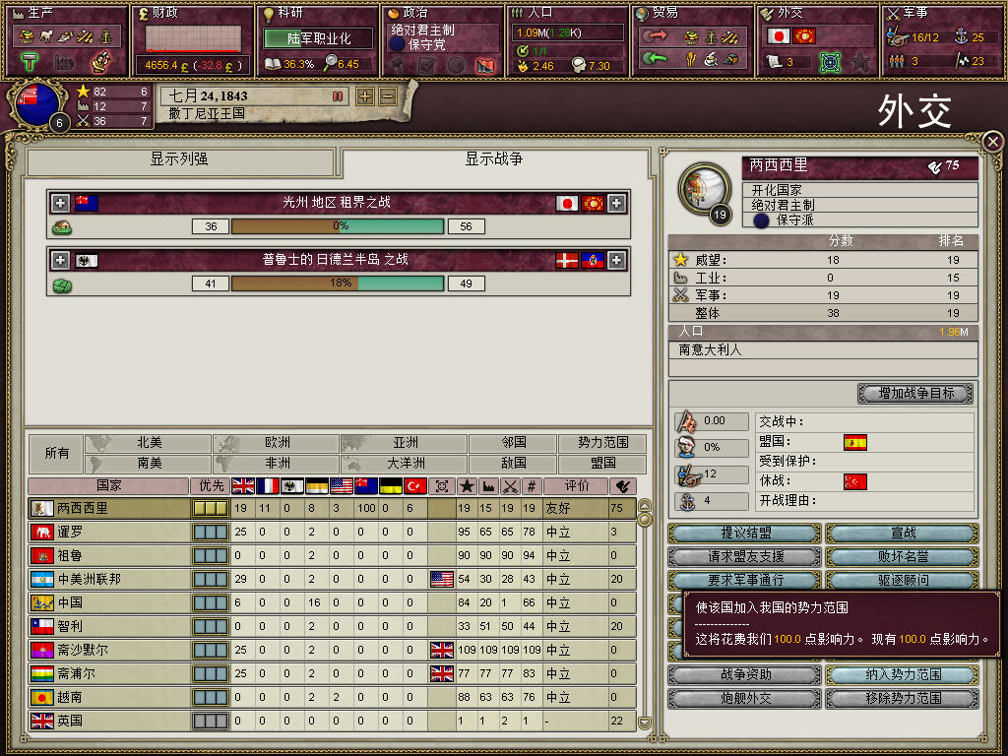Screen dimensions: 1008x756
Task: Expand attacker list of 光州地区租界之战
Action: pos(60,203)
